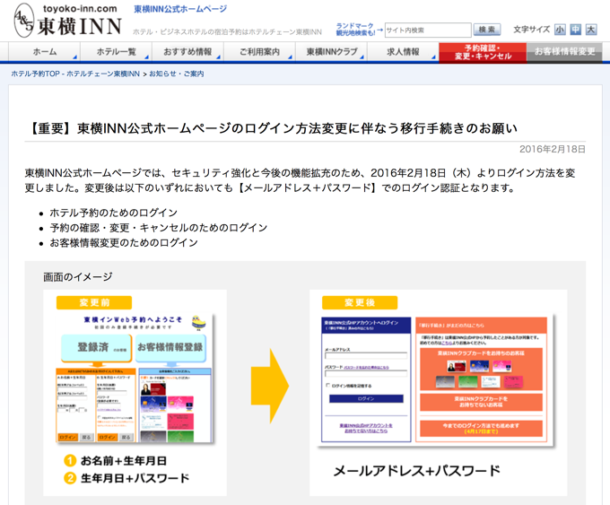Click the Toyoko INN 4&5 logo
The width and height of the screenshot is (610, 505).
24,21
